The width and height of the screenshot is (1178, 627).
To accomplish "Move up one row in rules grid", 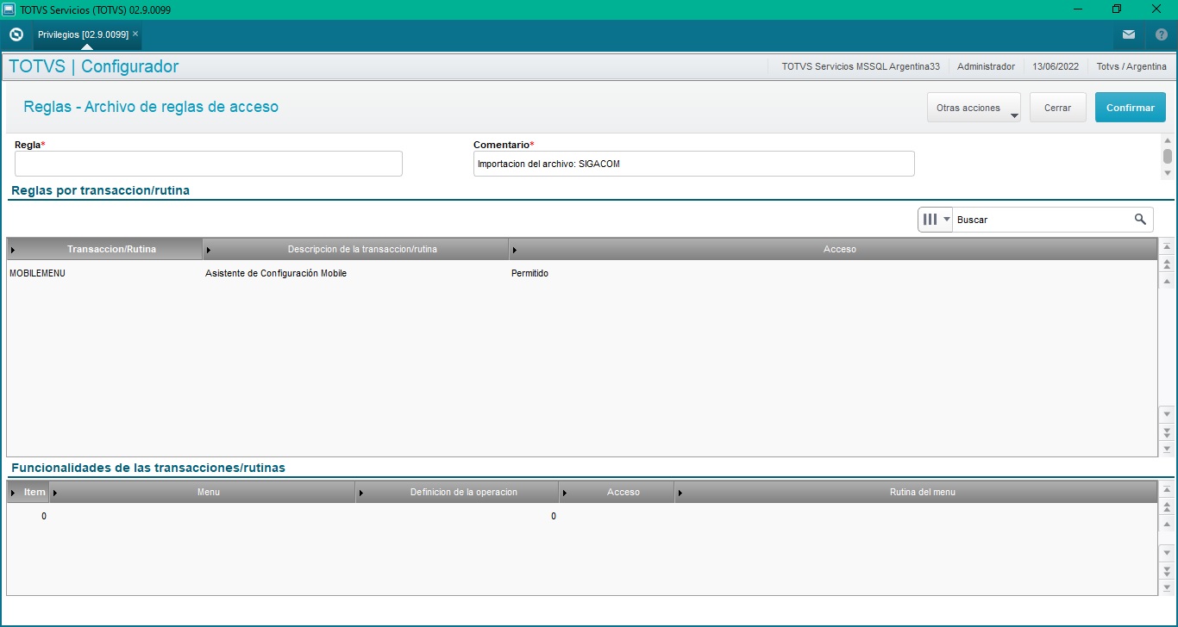I will tap(1168, 281).
